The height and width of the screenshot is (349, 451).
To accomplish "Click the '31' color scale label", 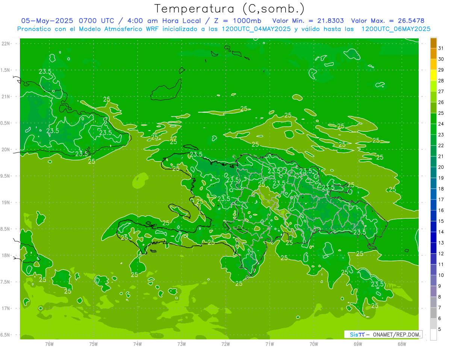I will [441, 48].
